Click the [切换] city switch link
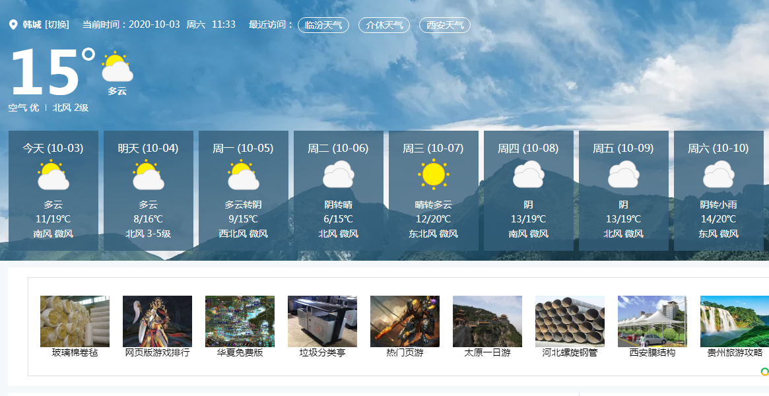 [x=57, y=24]
